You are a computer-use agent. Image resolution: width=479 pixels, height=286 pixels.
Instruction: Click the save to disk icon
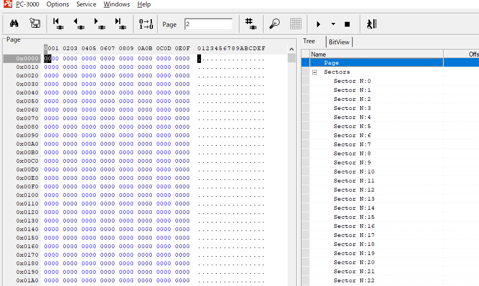35,24
